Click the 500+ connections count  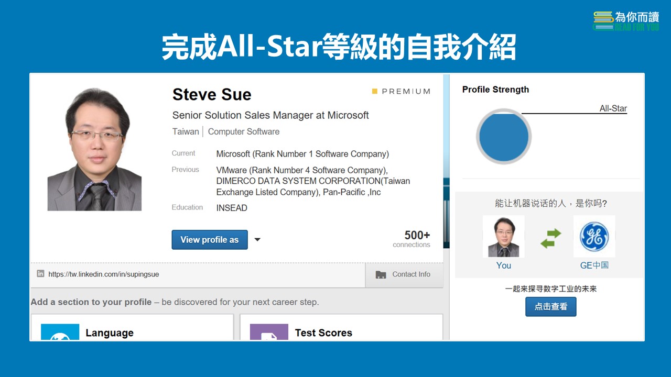416,239
